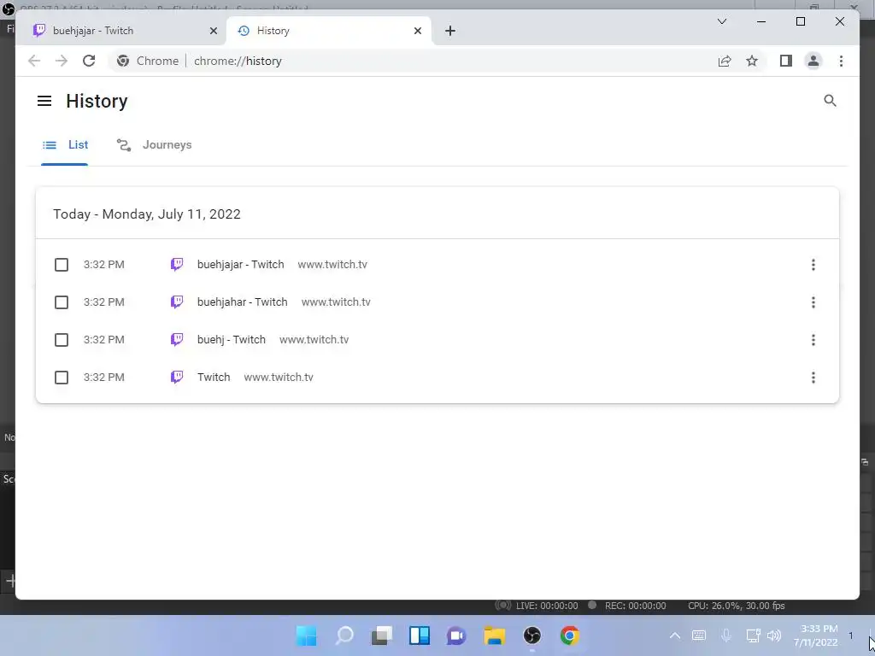The width and height of the screenshot is (875, 656).
Task: Open the History main menu hamburger icon
Action: pyautogui.click(x=44, y=101)
